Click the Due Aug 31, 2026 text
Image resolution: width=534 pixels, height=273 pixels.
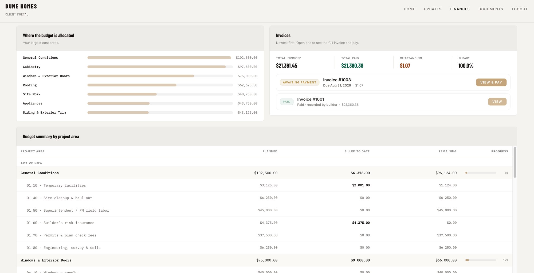[337, 85]
